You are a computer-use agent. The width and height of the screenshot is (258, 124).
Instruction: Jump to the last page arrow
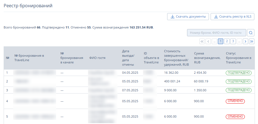[252, 41]
